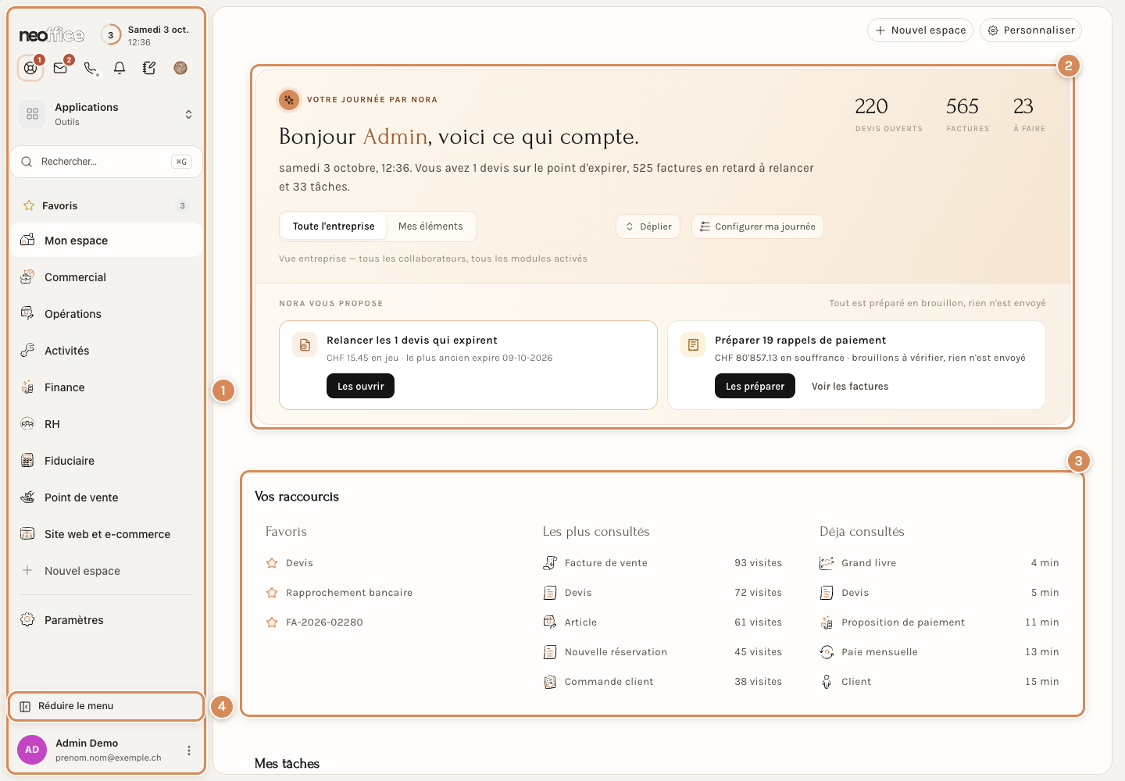Open the mail inbox icon with badge 2
Image resolution: width=1125 pixels, height=781 pixels.
[x=60, y=68]
